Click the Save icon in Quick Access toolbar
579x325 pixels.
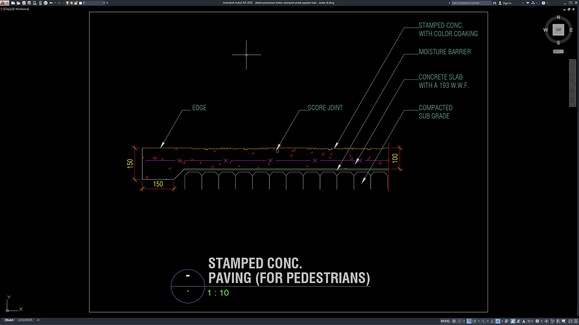point(23,3)
